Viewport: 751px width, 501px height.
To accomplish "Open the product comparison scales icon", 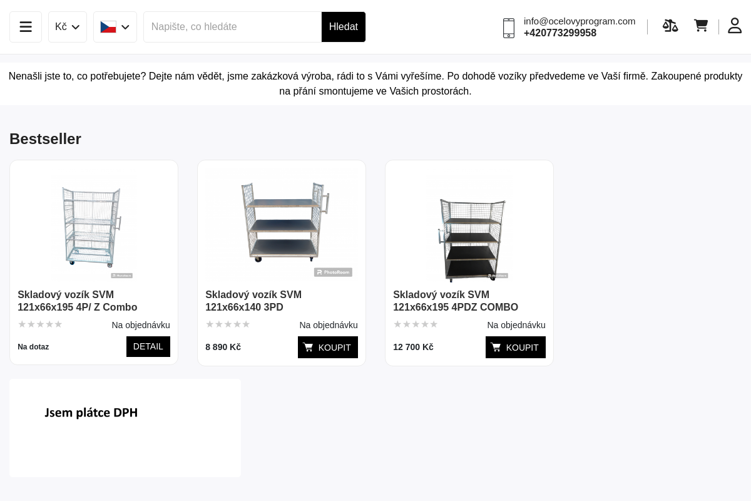I will click(x=670, y=26).
